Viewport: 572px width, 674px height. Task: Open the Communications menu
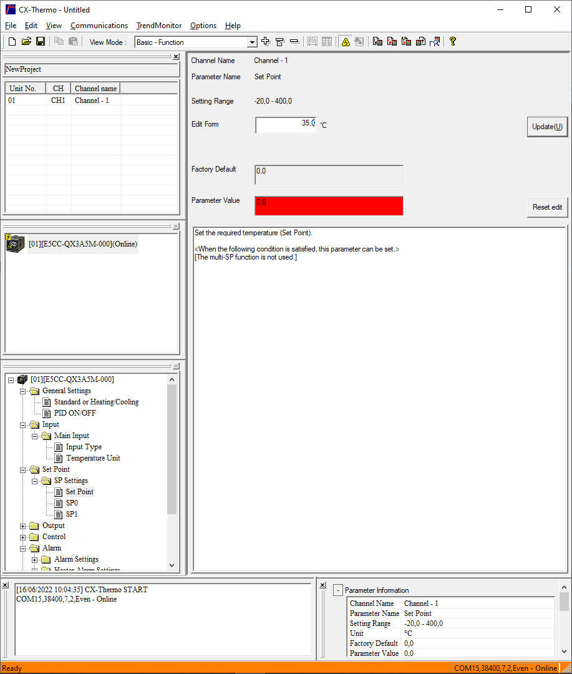click(x=99, y=26)
